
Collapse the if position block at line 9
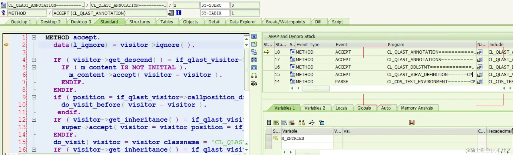(34, 97)
